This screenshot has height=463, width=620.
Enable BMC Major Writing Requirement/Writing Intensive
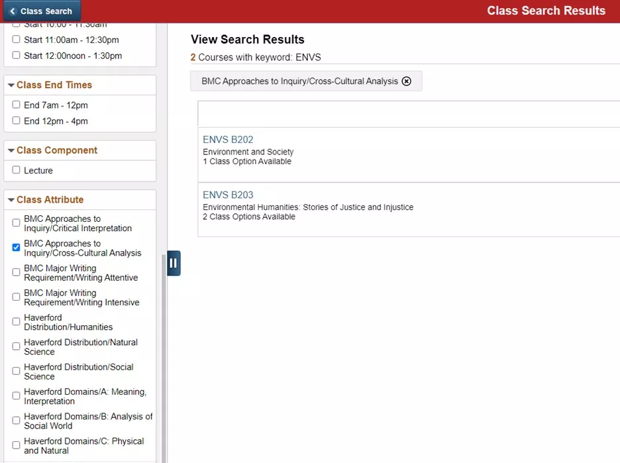(x=16, y=297)
